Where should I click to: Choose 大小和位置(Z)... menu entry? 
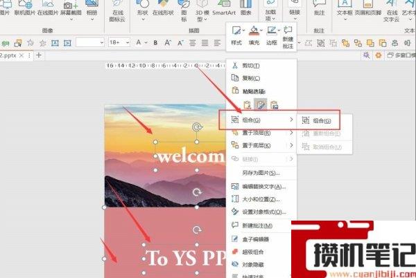coord(263,199)
